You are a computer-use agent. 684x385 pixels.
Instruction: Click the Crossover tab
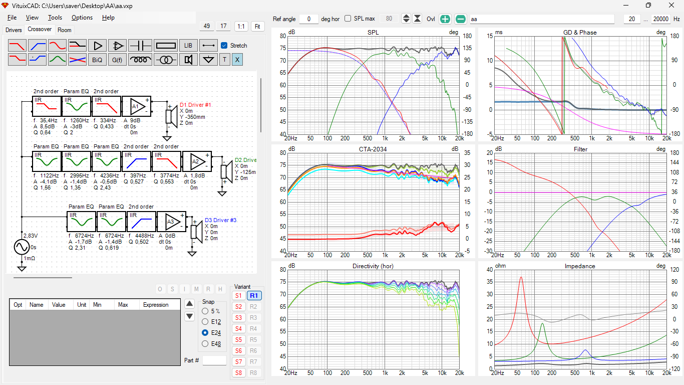[40, 30]
